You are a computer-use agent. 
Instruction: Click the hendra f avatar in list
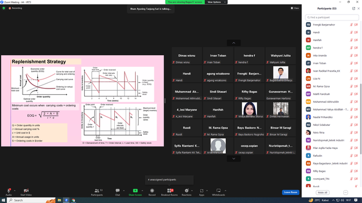(x=308, y=47)
